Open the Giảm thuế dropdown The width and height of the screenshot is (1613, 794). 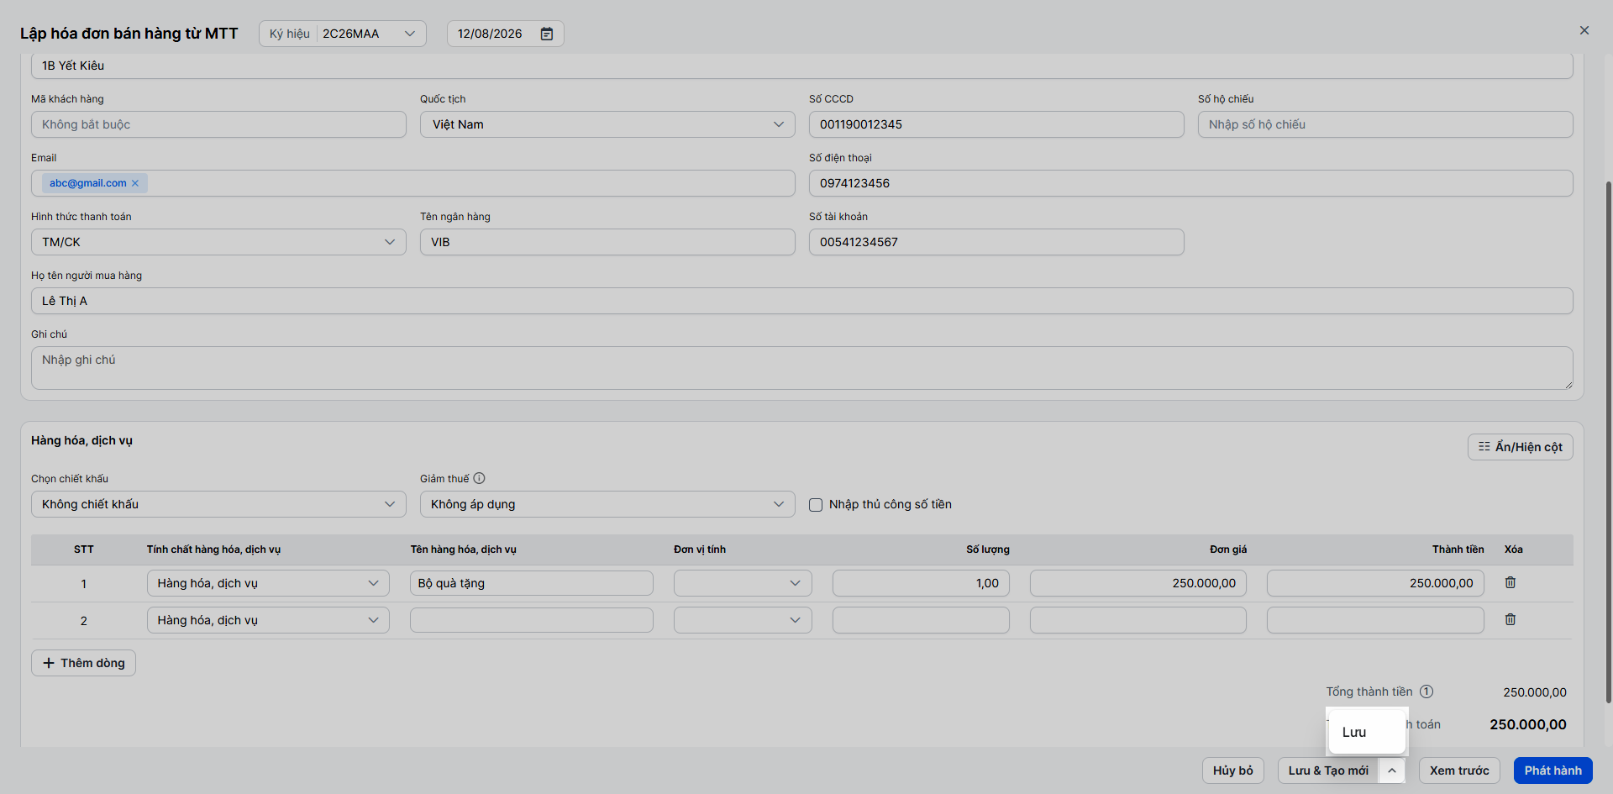607,504
